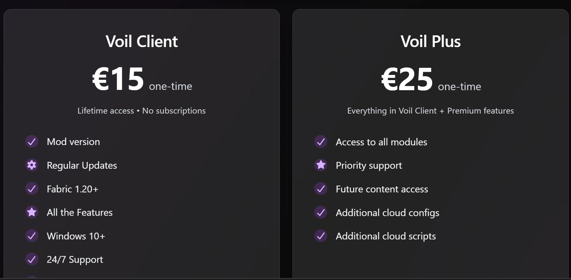This screenshot has width=571, height=280.
Task: Click the star icon beside All the Features
Action: (x=32, y=212)
